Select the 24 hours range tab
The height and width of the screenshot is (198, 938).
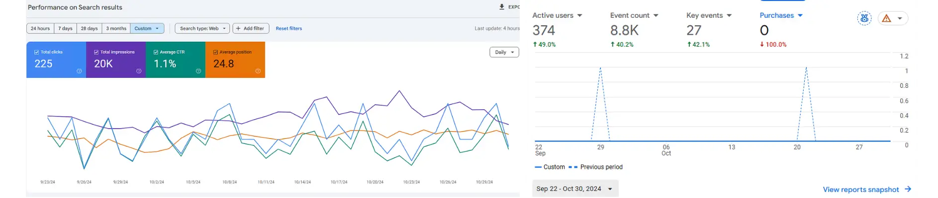pos(40,28)
